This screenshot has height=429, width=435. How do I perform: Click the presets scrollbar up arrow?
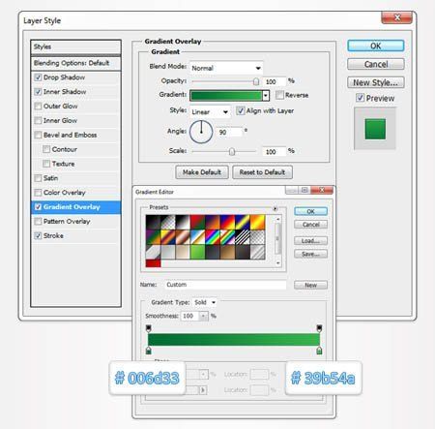277,219
